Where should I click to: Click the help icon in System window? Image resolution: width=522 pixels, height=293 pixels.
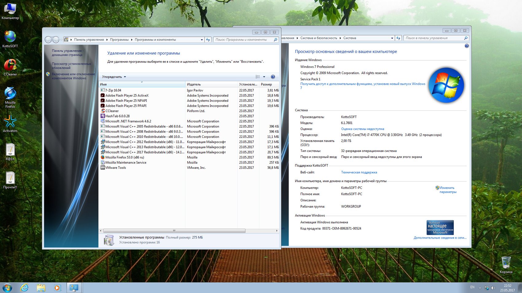[x=467, y=46]
